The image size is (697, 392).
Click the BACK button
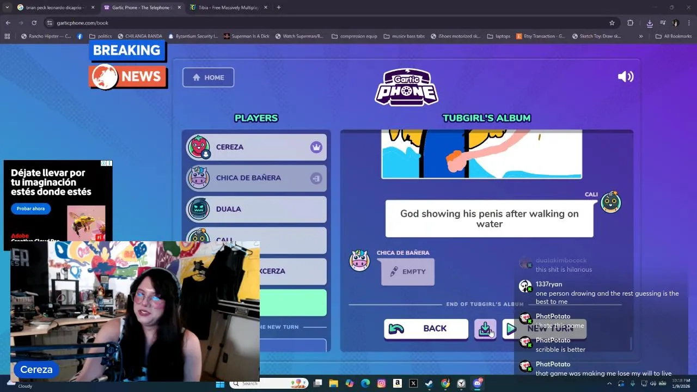(426, 329)
